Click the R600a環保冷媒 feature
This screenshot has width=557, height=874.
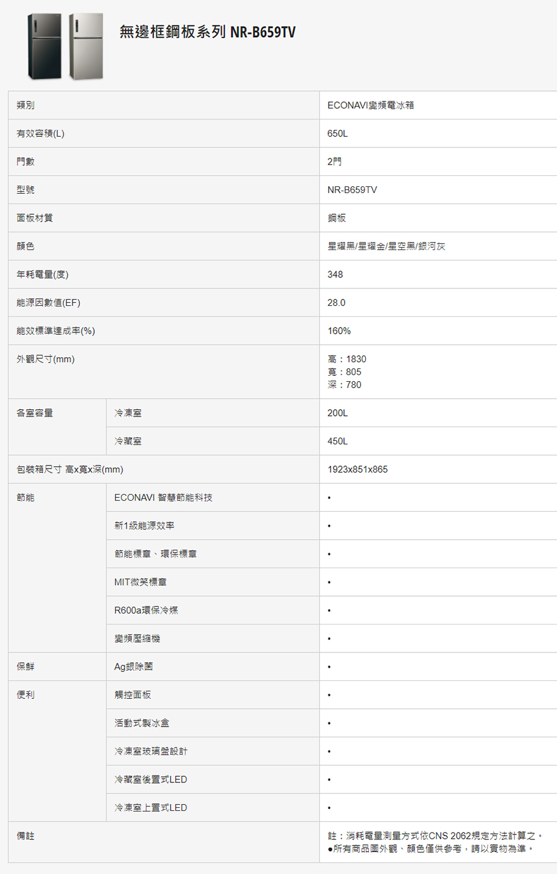(146, 610)
